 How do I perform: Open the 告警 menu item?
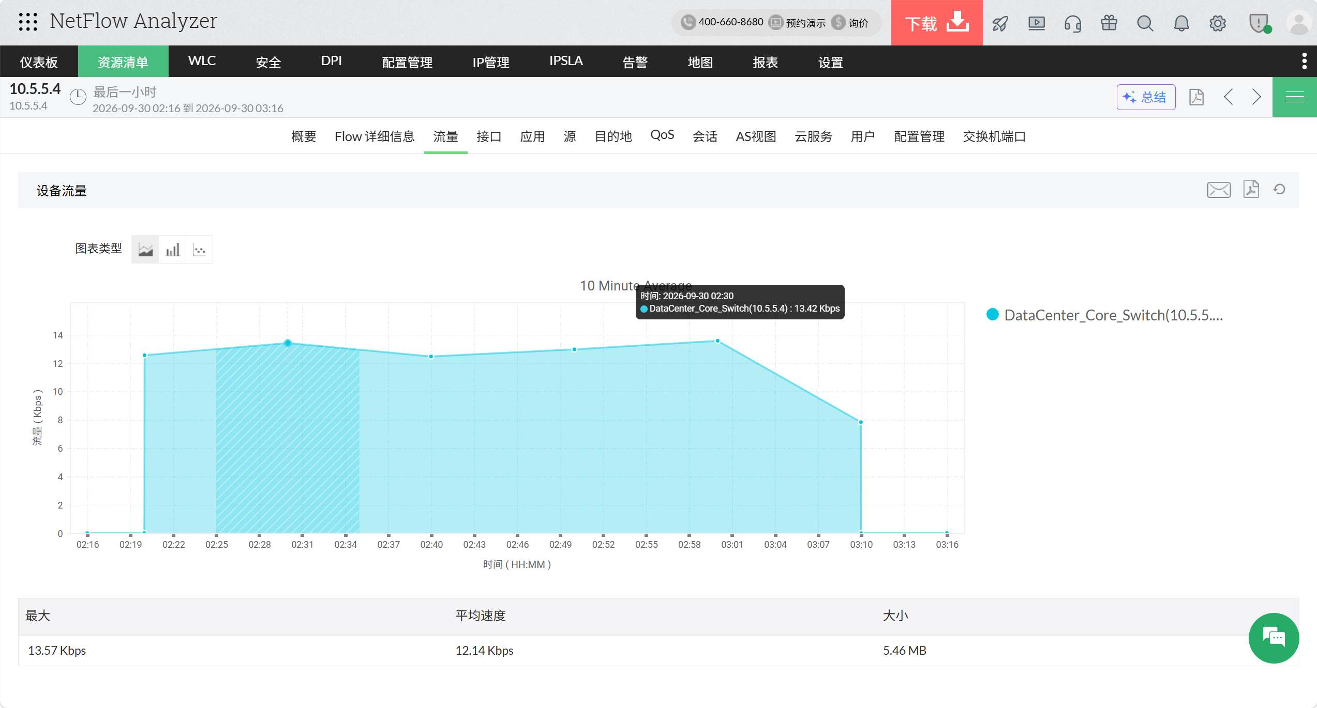[635, 61]
